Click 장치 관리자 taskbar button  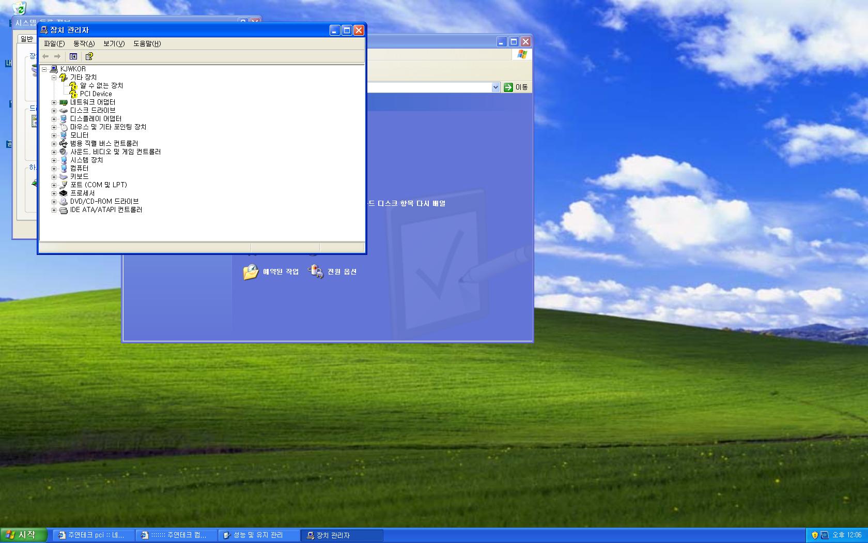point(342,535)
